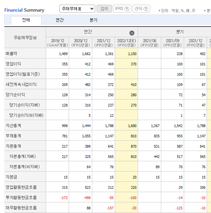The width and height of the screenshot is (211, 213).
Task: Select the 영업이익(발표기준) row label
Action: (x=23, y=74)
